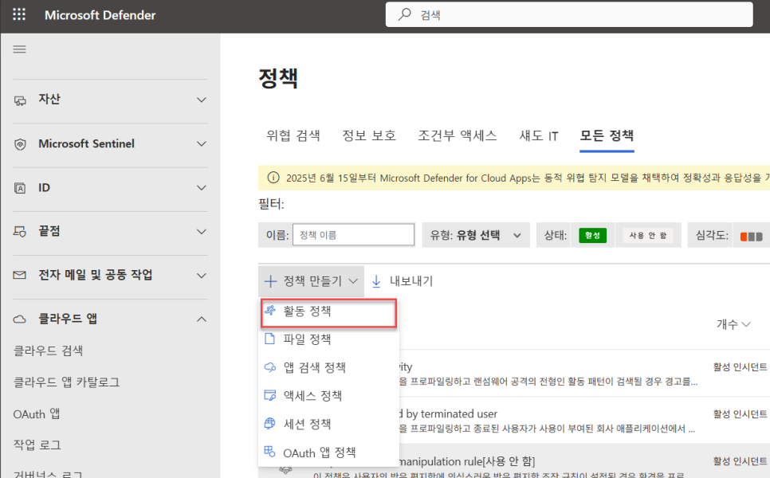Toggle the 활성 status filter
770x478 pixels.
(x=593, y=235)
